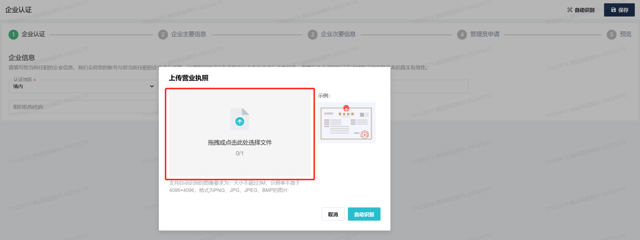The width and height of the screenshot is (640, 240).
Task: Click the auto-recognize scan icon in header
Action: tap(570, 10)
